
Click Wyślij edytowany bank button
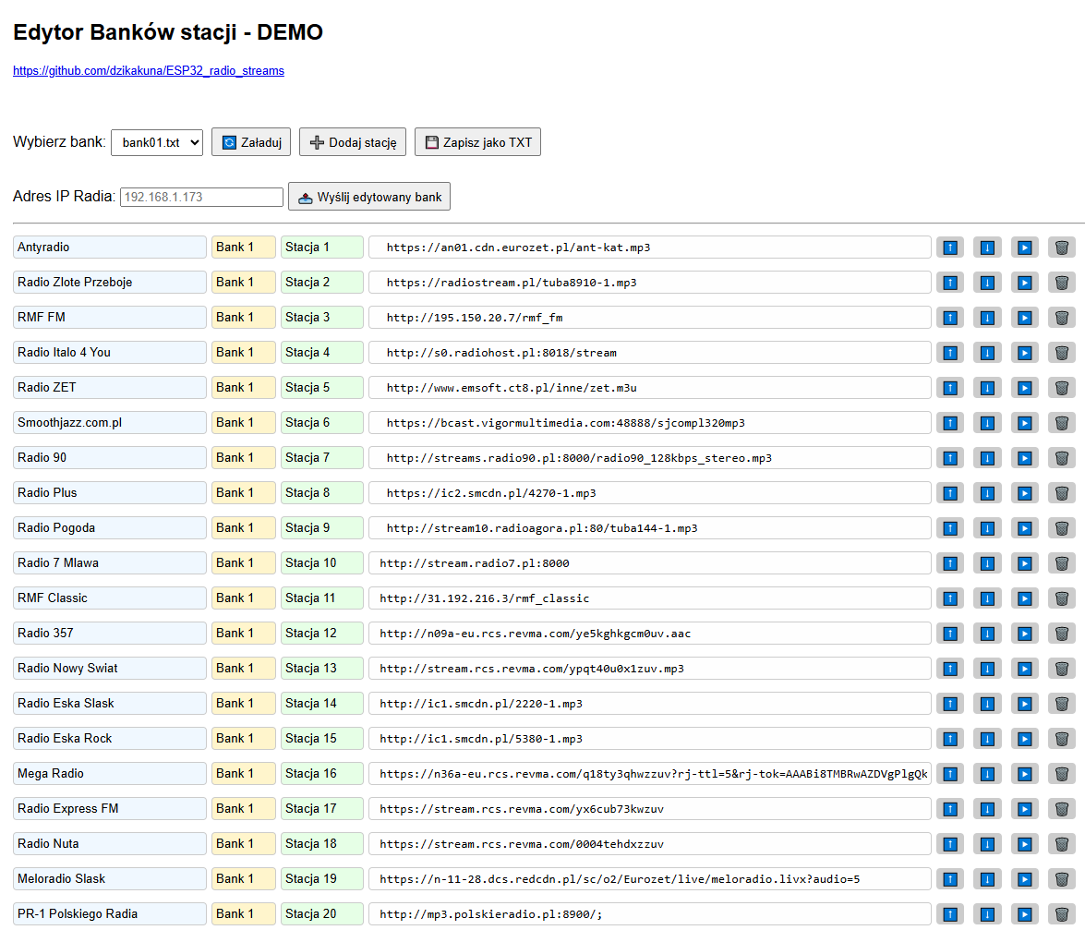[369, 197]
